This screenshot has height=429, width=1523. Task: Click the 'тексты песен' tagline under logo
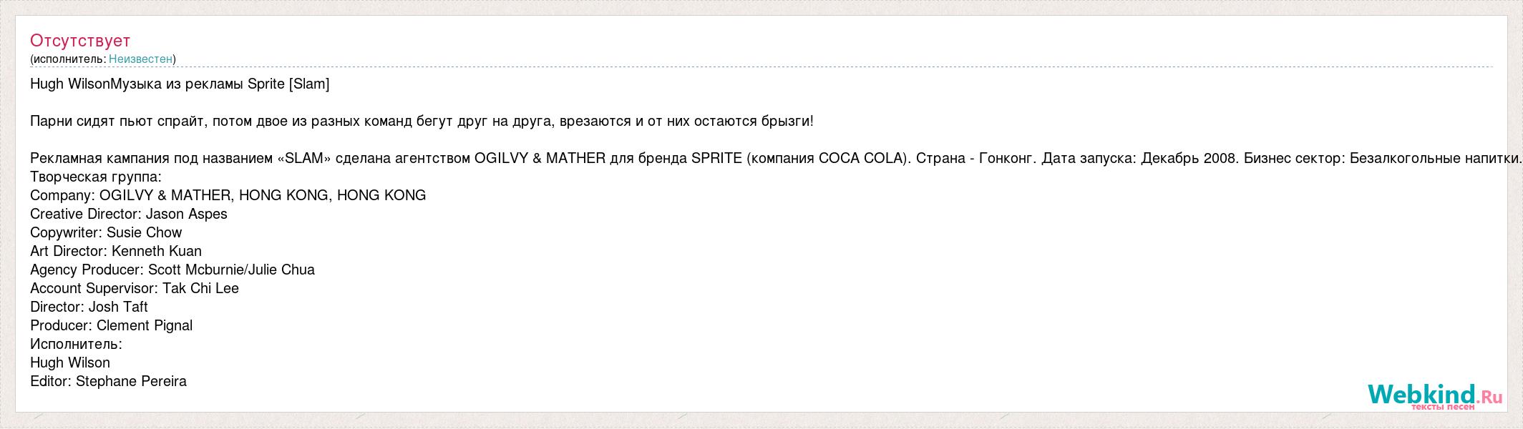[x=1442, y=407]
